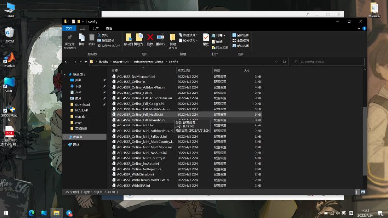Click the Properties (属性) checkmark icon

click(206, 38)
